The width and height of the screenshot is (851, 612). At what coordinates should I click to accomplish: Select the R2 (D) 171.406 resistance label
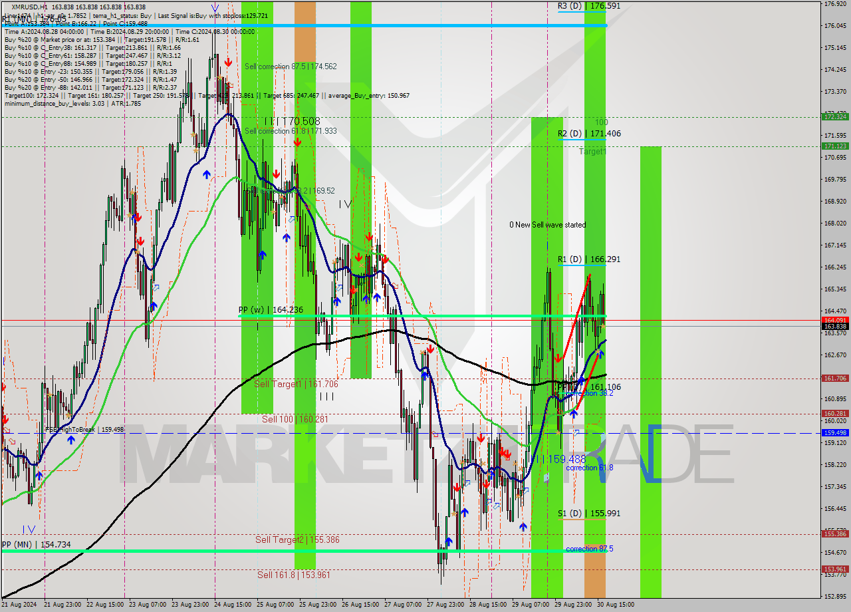tap(589, 134)
